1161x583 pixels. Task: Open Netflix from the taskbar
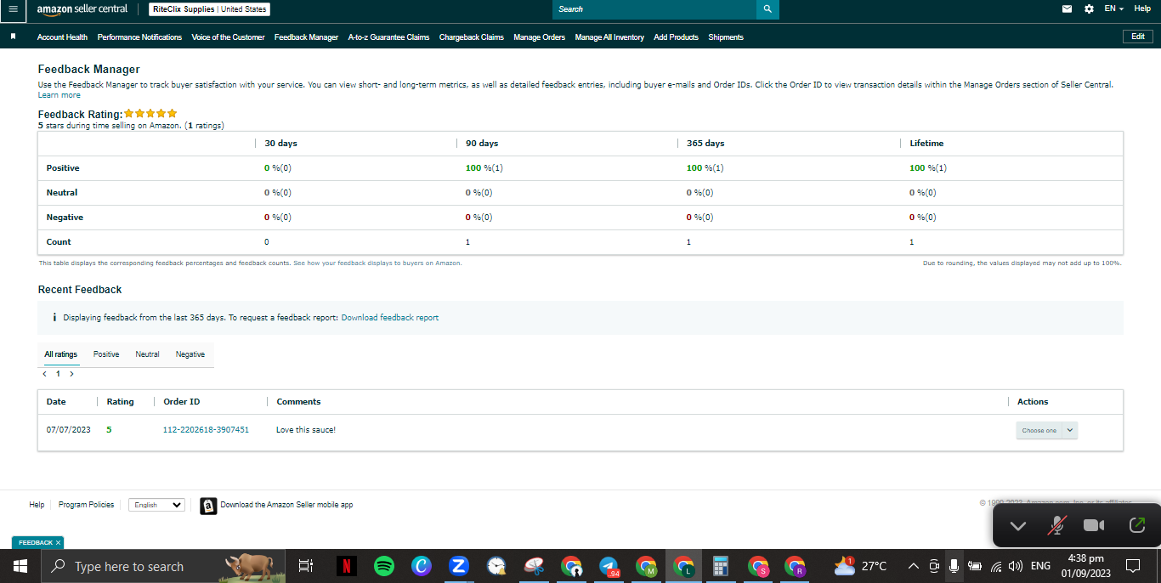(x=347, y=566)
